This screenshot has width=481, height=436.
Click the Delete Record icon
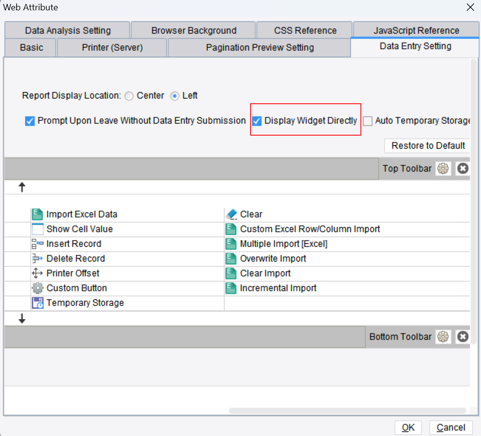tap(37, 259)
